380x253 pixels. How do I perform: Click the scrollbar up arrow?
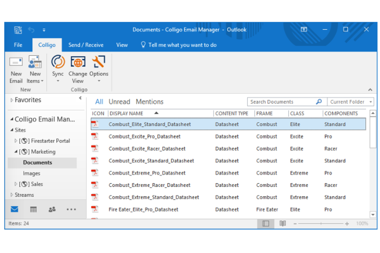(373, 113)
